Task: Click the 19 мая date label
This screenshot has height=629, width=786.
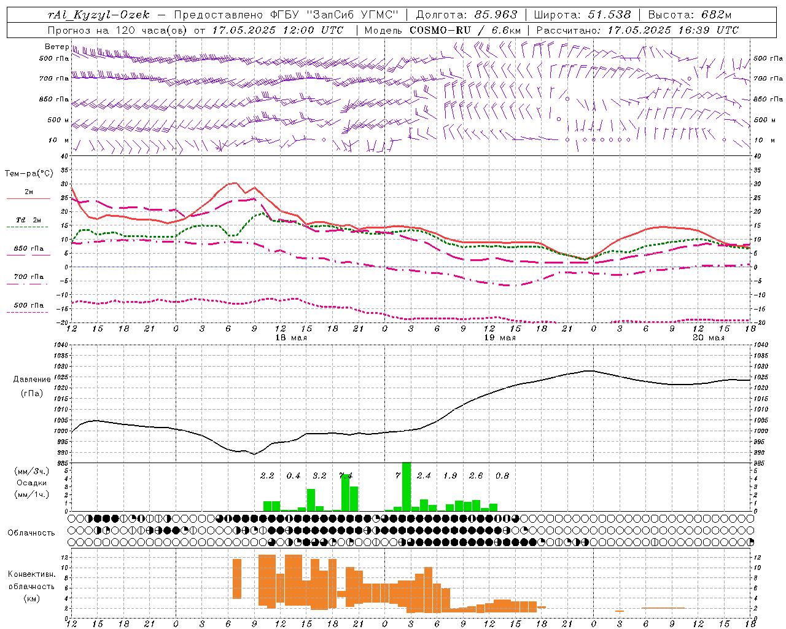Action: click(500, 338)
